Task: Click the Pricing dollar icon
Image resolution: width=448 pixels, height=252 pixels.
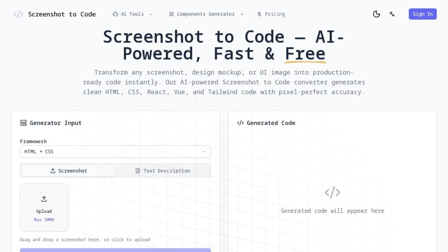Action: (x=259, y=14)
